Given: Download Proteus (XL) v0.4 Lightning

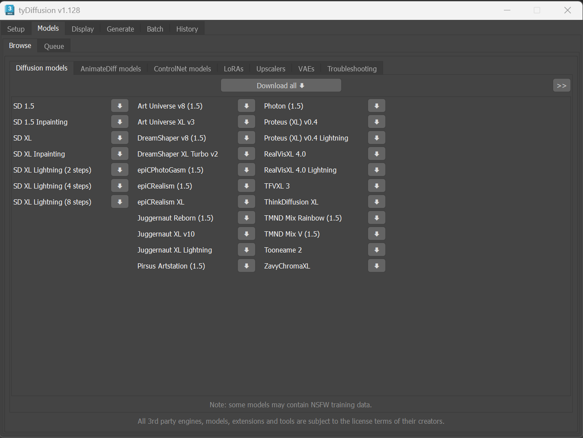Looking at the screenshot, I should [x=377, y=138].
